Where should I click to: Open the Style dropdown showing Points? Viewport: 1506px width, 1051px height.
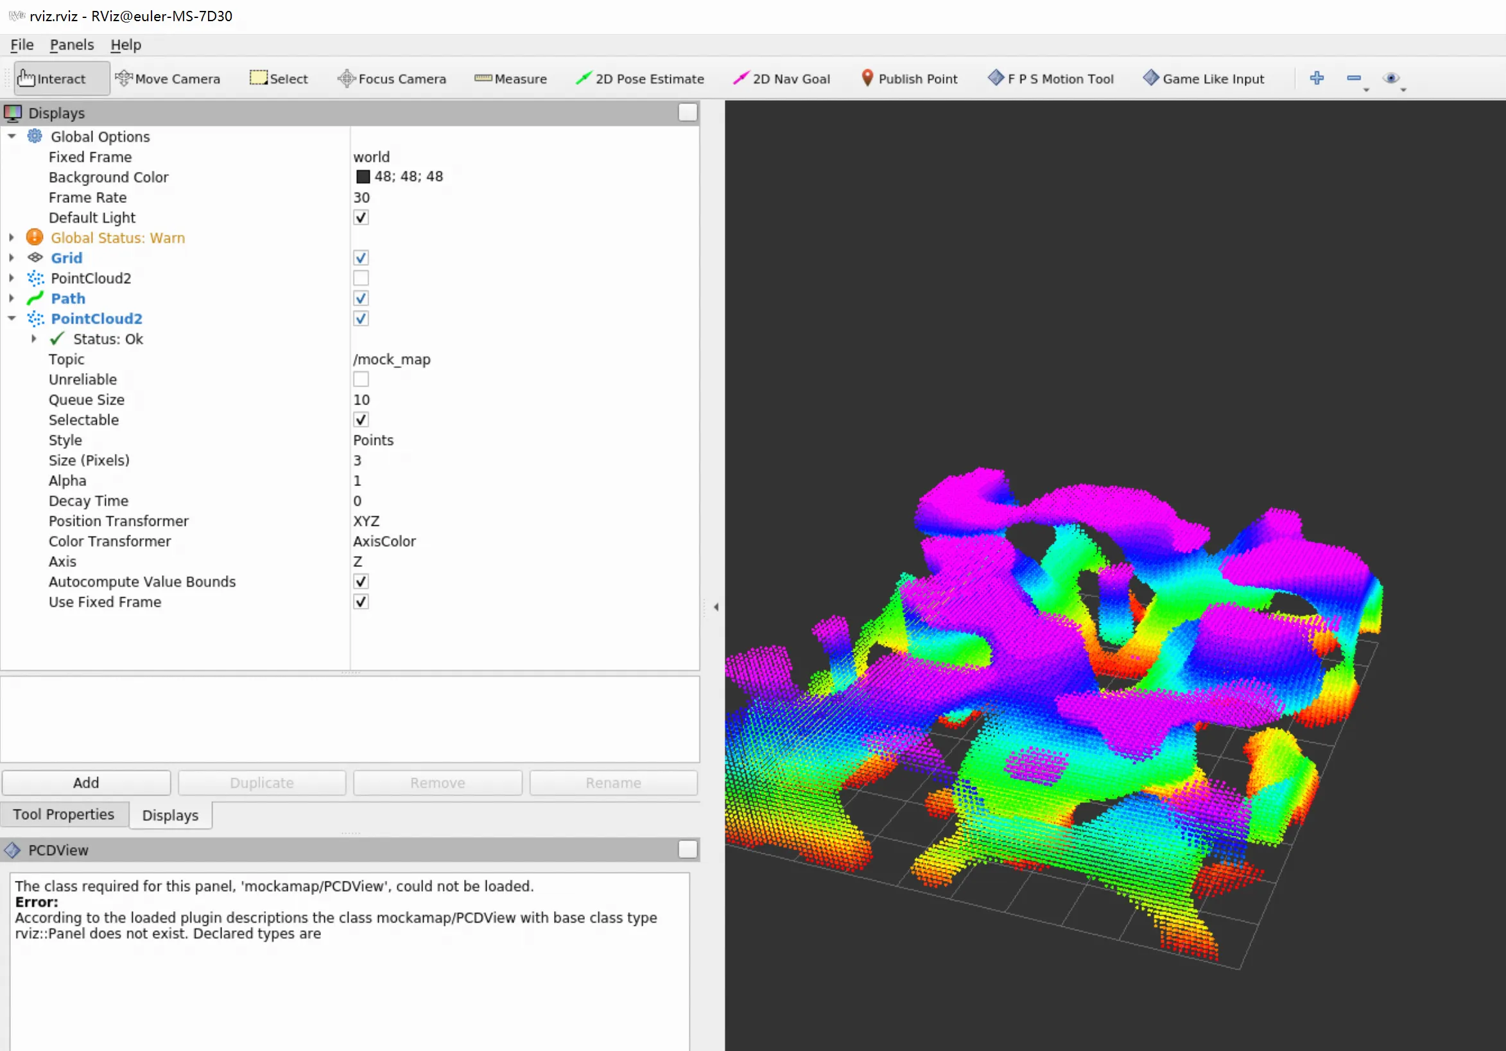tap(524, 440)
